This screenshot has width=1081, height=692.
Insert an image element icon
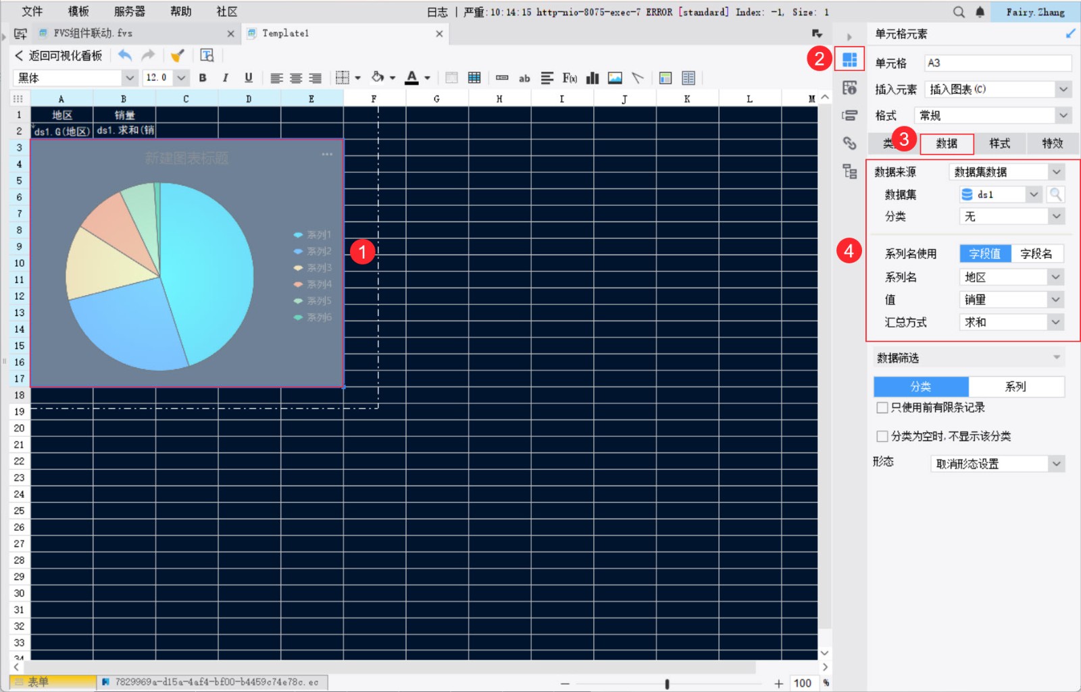tap(615, 78)
